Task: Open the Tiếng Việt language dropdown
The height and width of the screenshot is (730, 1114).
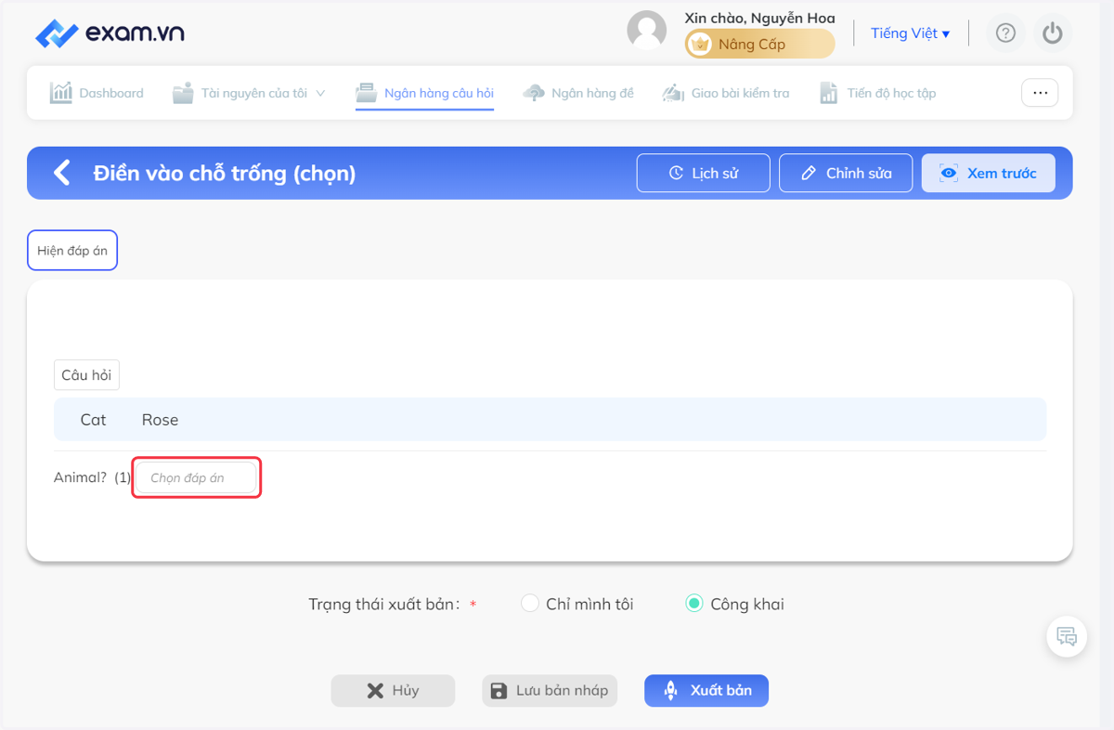Action: point(910,33)
